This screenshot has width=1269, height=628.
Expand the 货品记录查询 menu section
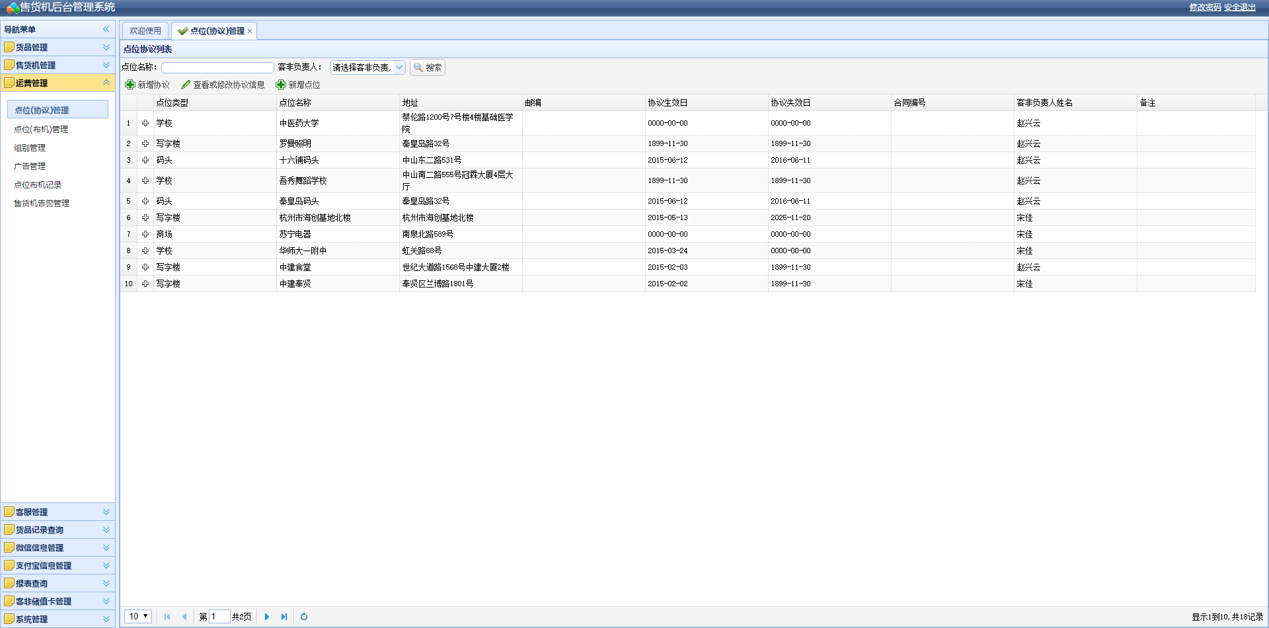coord(58,530)
